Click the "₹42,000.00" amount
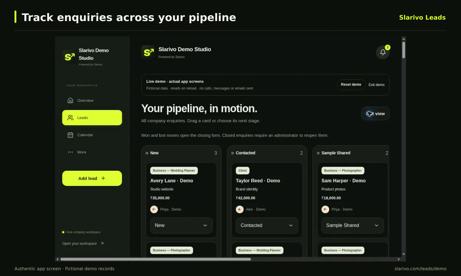This screenshot has width=461, height=276. pos(246,198)
